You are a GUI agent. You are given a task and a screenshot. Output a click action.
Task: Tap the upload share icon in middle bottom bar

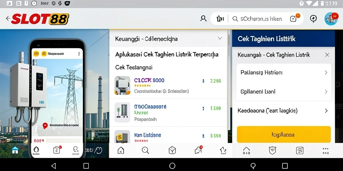coord(223,150)
